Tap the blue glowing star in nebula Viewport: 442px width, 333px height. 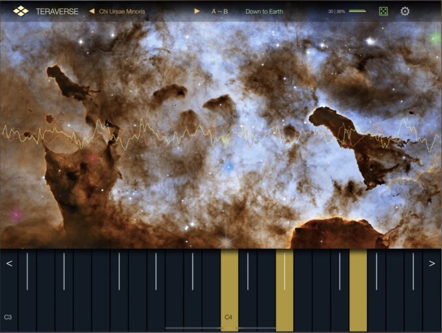(x=229, y=168)
